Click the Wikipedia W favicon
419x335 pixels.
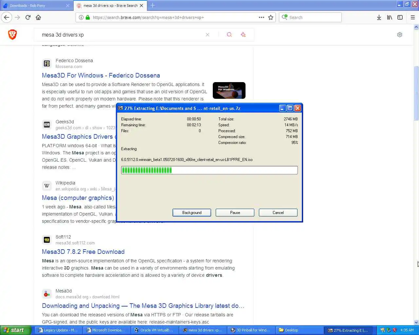point(47,186)
